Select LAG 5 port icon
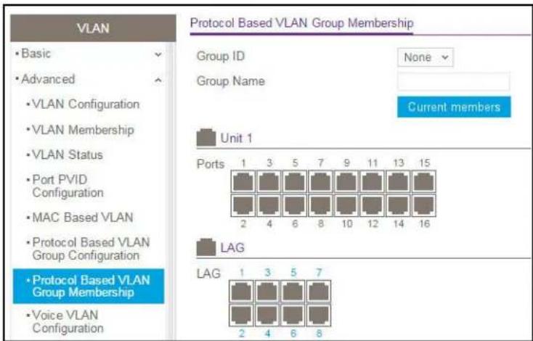Viewport: 533px width, 341px height. [x=293, y=291]
